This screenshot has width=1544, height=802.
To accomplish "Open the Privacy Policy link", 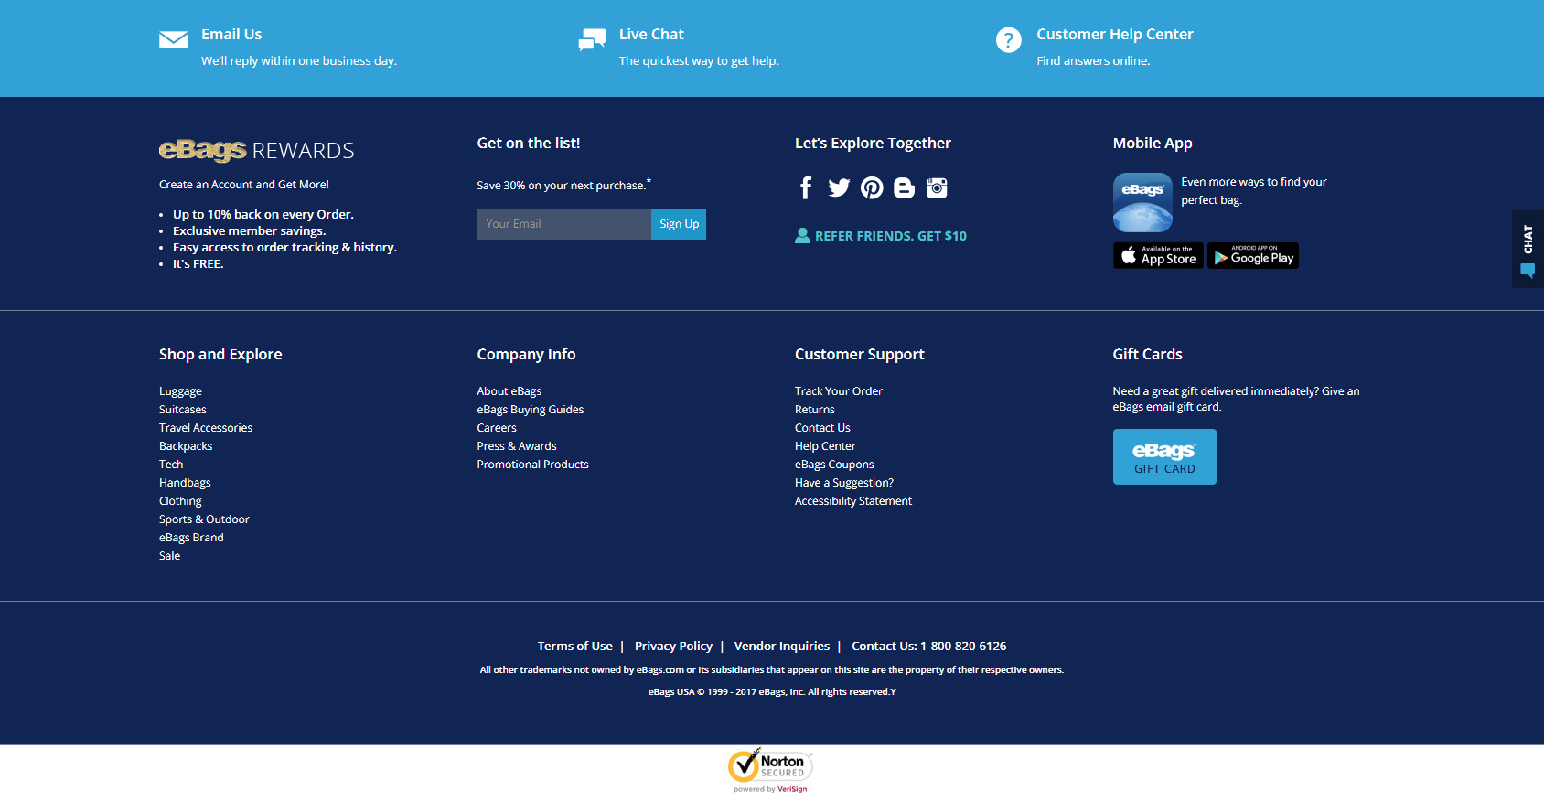I will [673, 647].
